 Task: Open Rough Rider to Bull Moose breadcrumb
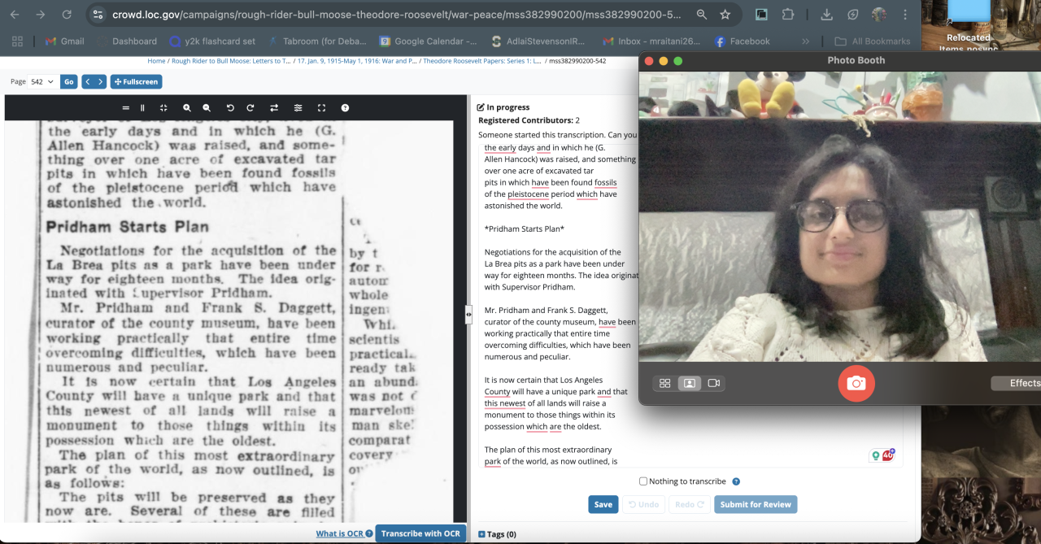[231, 61]
